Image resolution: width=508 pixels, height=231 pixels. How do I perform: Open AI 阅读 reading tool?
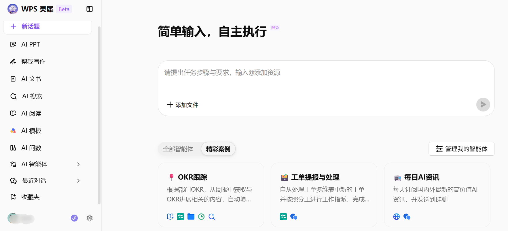tap(31, 113)
